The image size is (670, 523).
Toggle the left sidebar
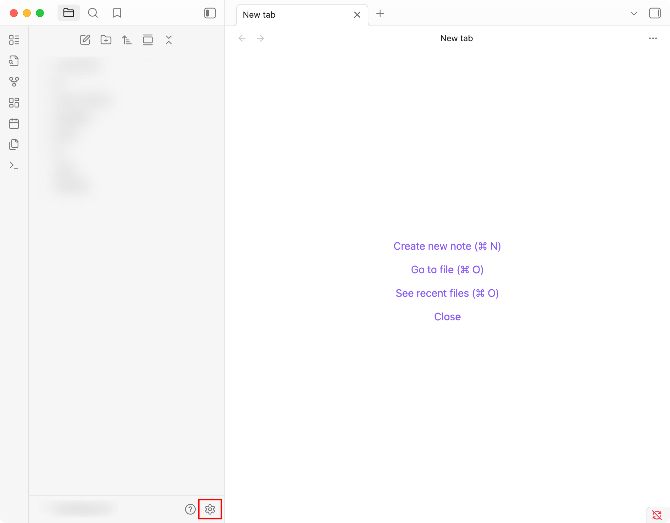[x=210, y=13]
